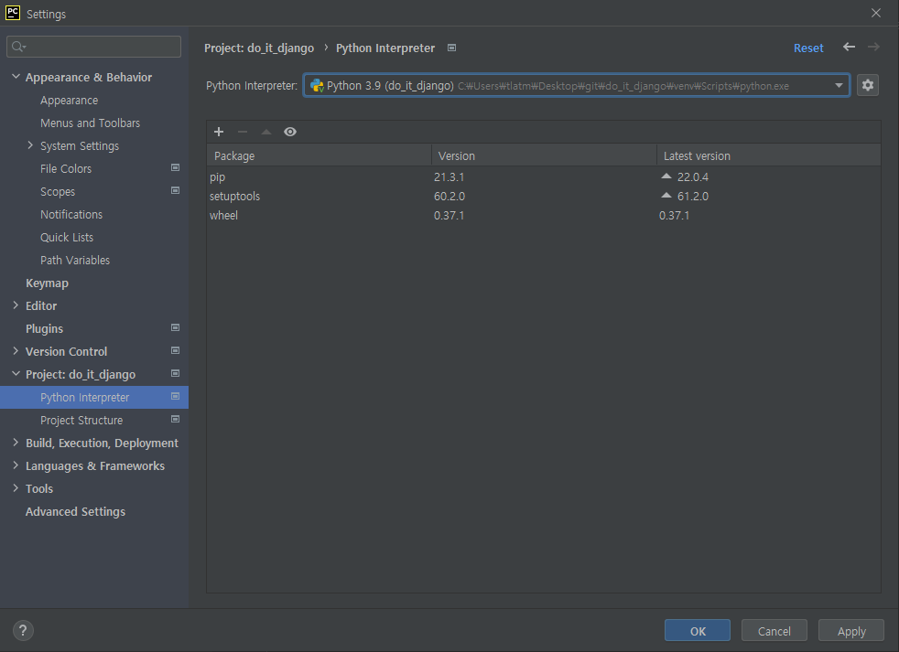Image resolution: width=899 pixels, height=652 pixels.
Task: Click the forward navigation arrow
Action: coord(873,47)
